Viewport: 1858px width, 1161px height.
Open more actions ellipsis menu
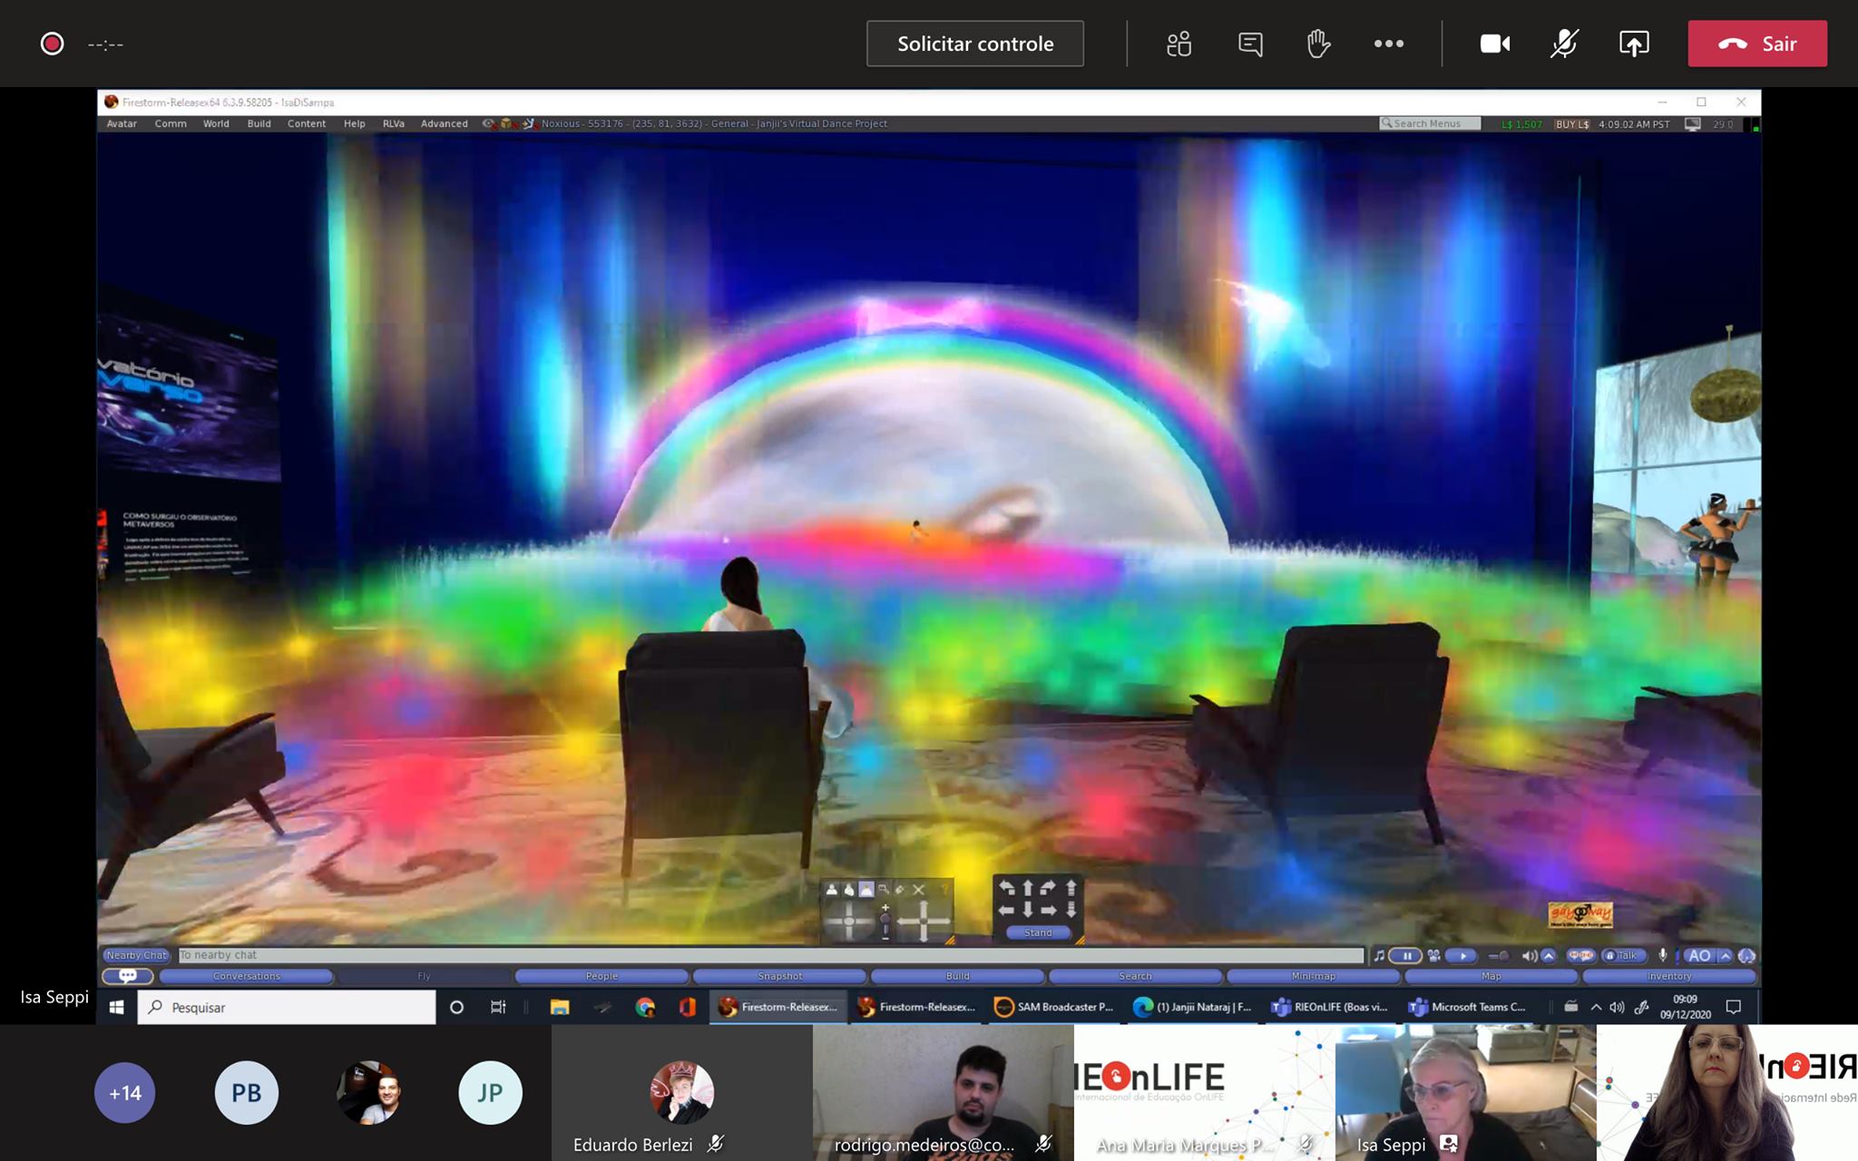[1388, 44]
